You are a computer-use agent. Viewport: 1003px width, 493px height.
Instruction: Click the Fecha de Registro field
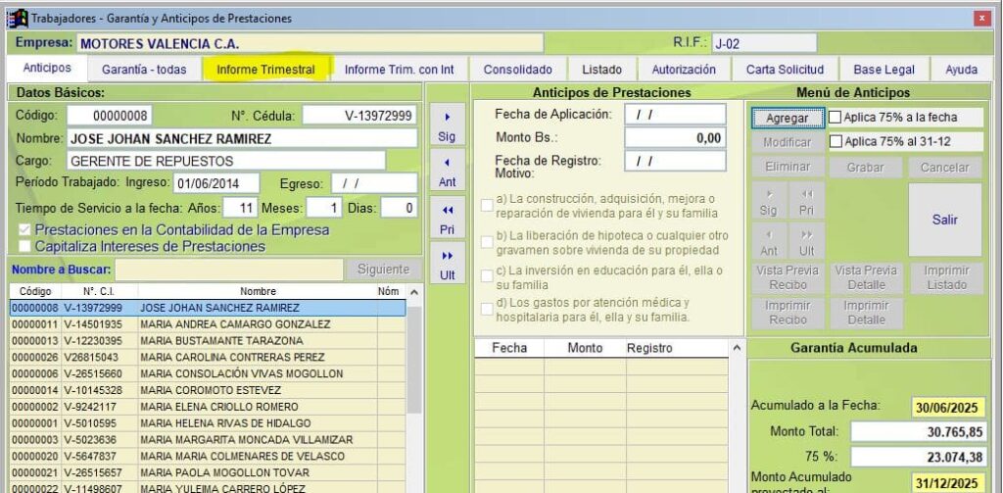(675, 162)
